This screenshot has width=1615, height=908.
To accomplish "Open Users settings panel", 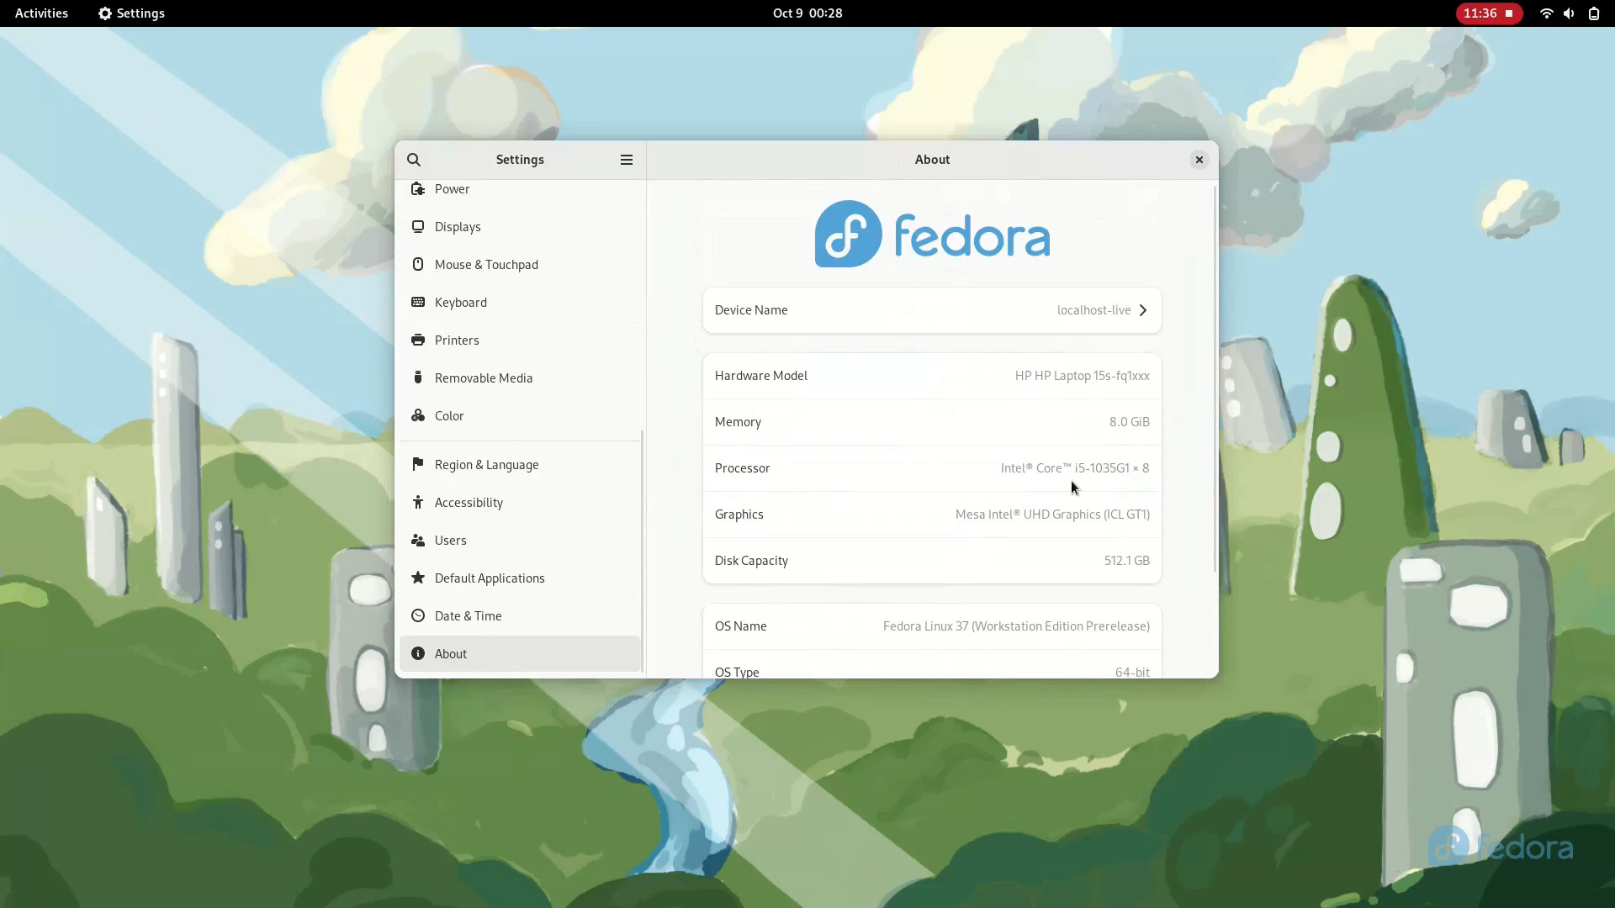I will (x=451, y=540).
